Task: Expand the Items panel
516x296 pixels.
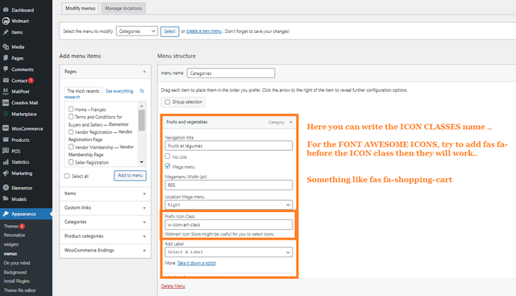Action: 144,194
